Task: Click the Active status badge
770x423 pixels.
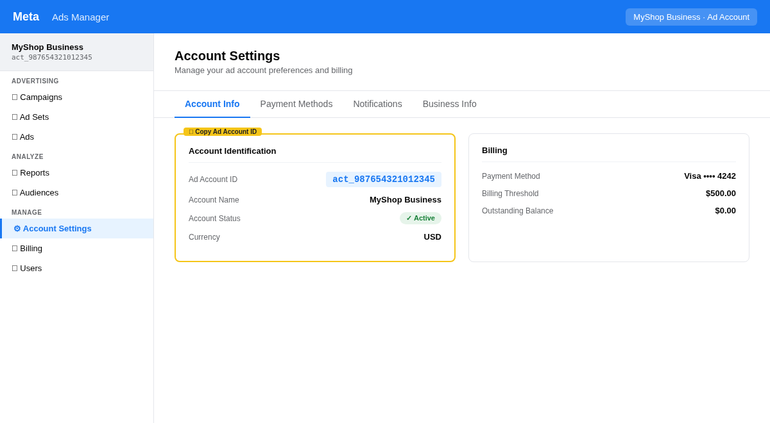Action: [x=420, y=218]
